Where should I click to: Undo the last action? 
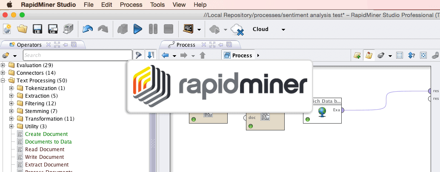pyautogui.click(x=88, y=29)
